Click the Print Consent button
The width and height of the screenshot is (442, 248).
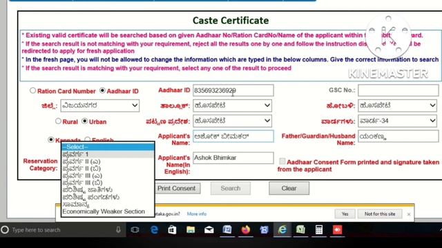tap(177, 188)
